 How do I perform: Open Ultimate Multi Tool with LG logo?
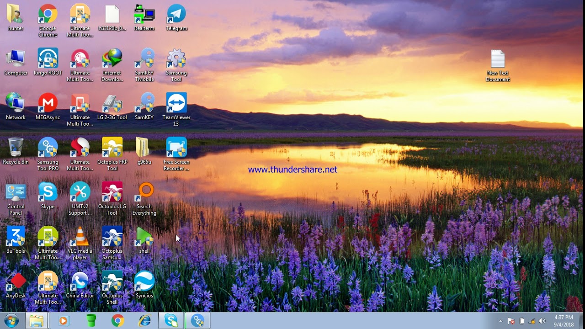[x=80, y=65]
